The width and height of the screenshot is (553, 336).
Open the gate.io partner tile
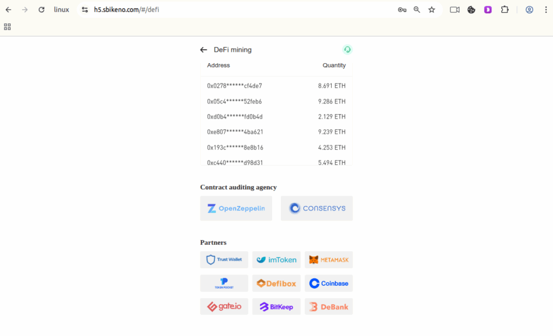(224, 306)
